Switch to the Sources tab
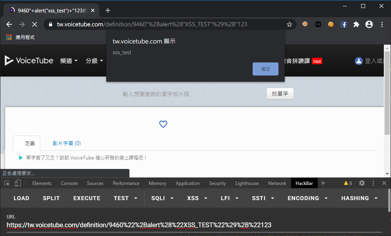 pos(95,183)
